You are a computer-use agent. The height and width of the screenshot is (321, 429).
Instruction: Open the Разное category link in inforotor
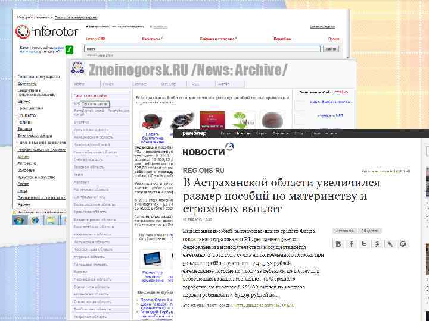[24, 204]
